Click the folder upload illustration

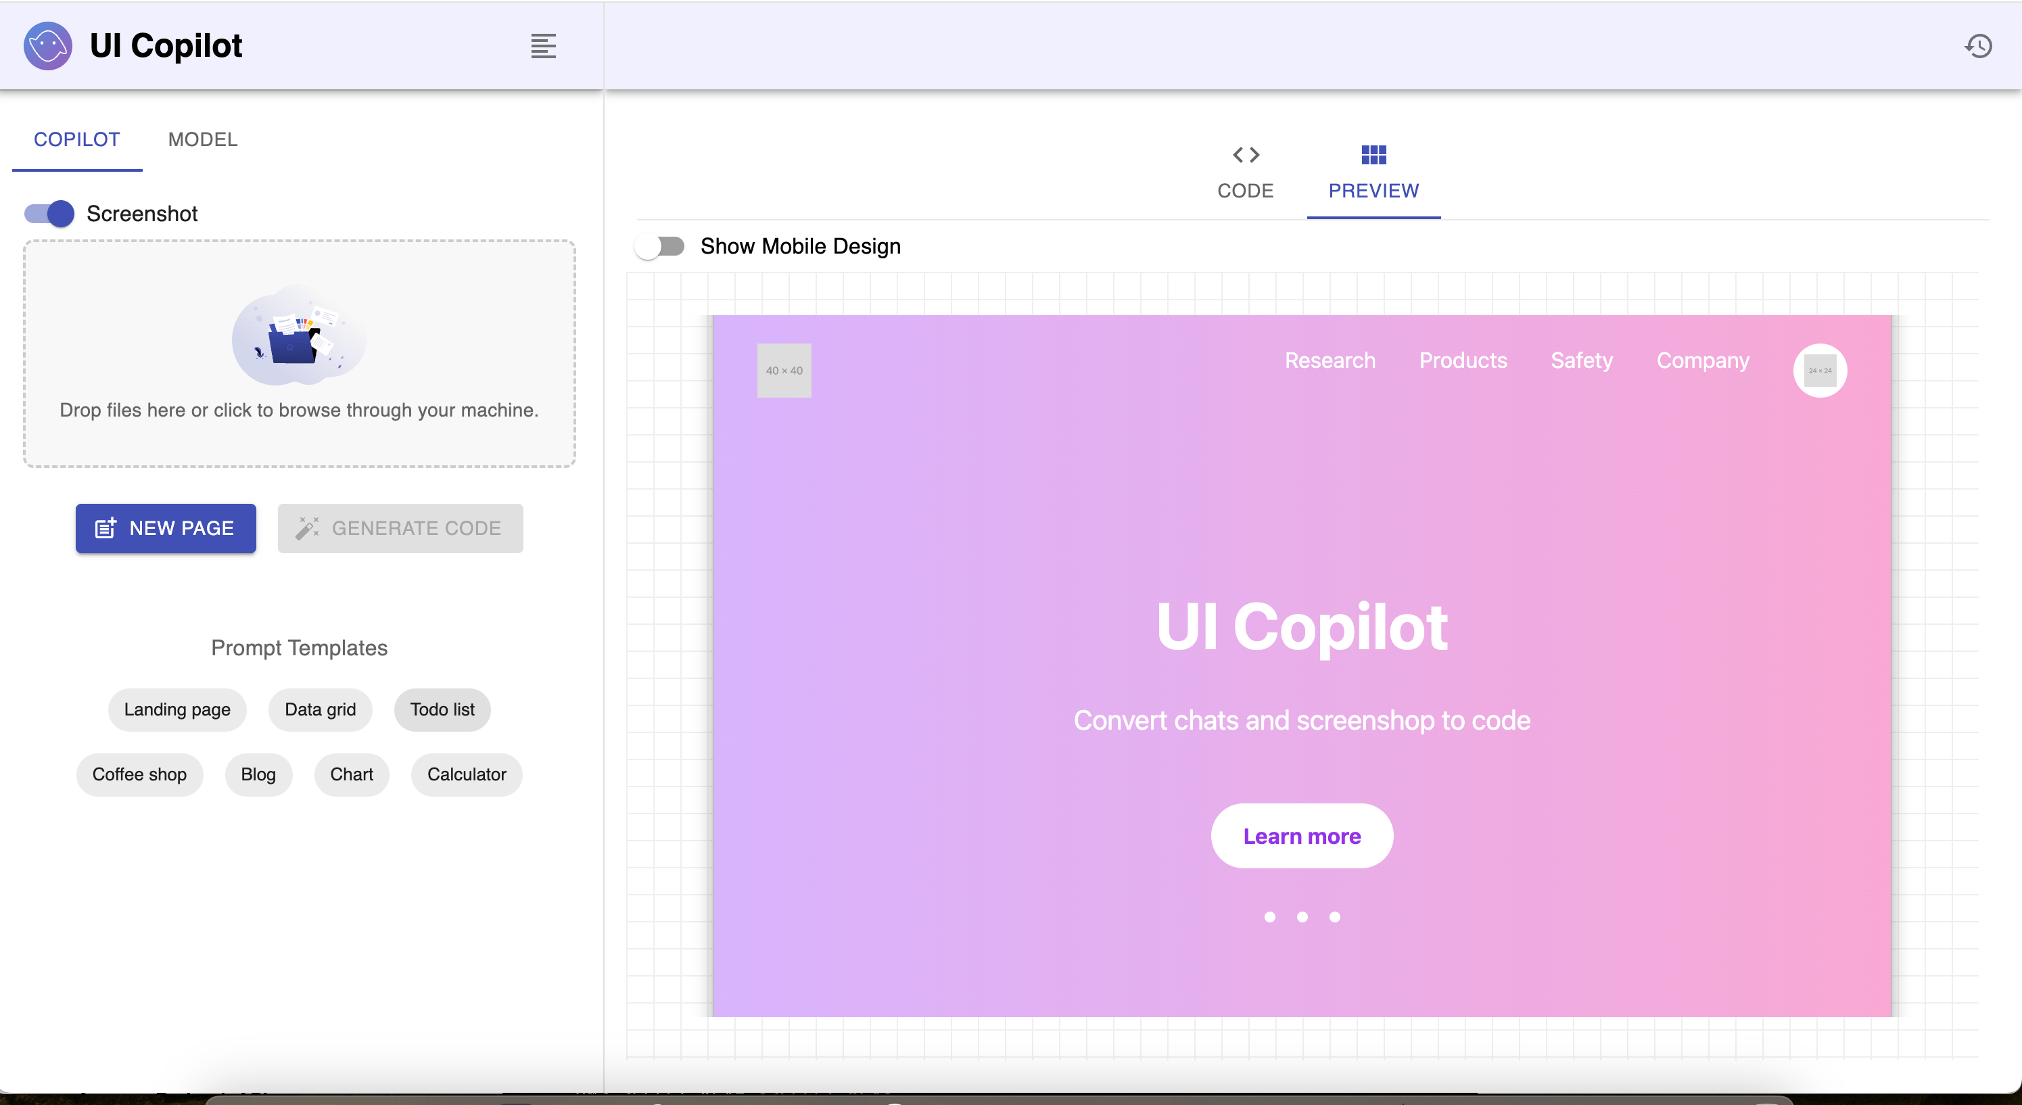tap(299, 336)
